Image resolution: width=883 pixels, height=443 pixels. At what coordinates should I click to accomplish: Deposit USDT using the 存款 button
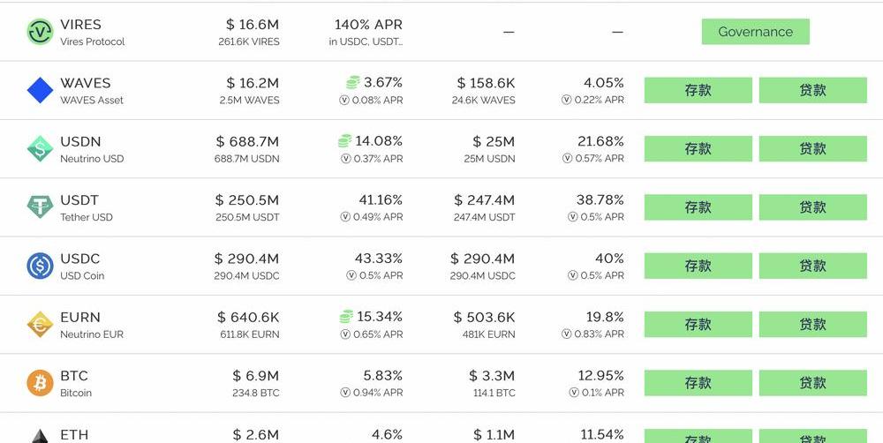pos(698,207)
